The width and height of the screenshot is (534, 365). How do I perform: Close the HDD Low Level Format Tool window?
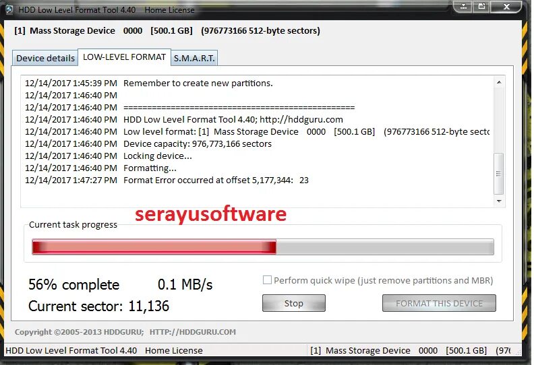[506, 6]
